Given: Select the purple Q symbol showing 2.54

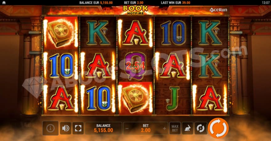Looking at the screenshot, I should 135,66.
